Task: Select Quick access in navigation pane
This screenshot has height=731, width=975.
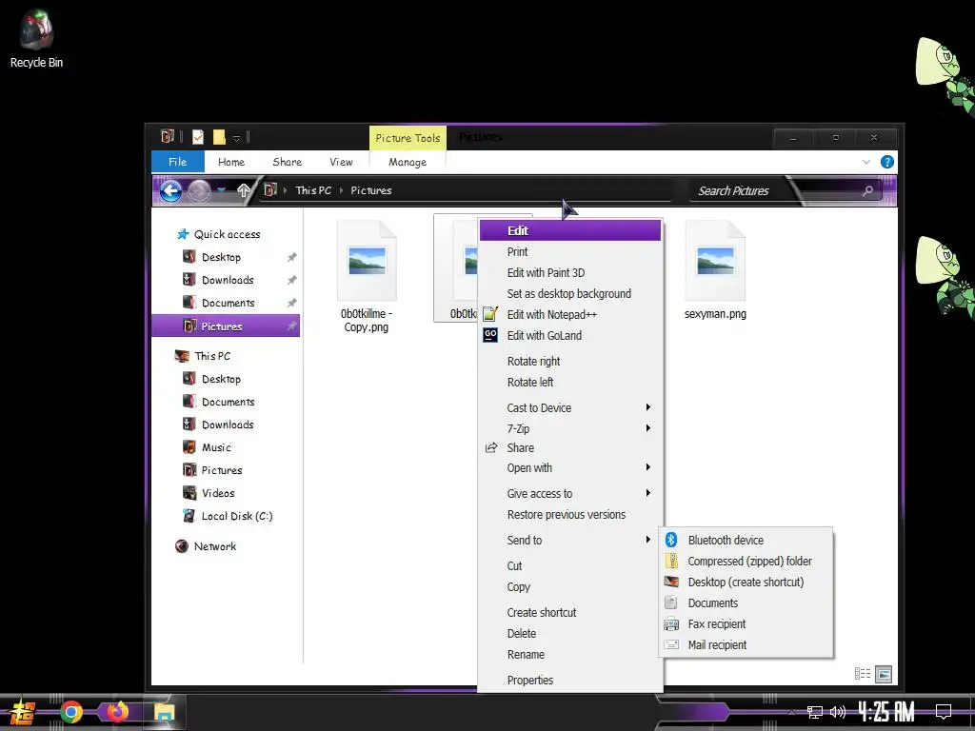Action: pyautogui.click(x=227, y=234)
